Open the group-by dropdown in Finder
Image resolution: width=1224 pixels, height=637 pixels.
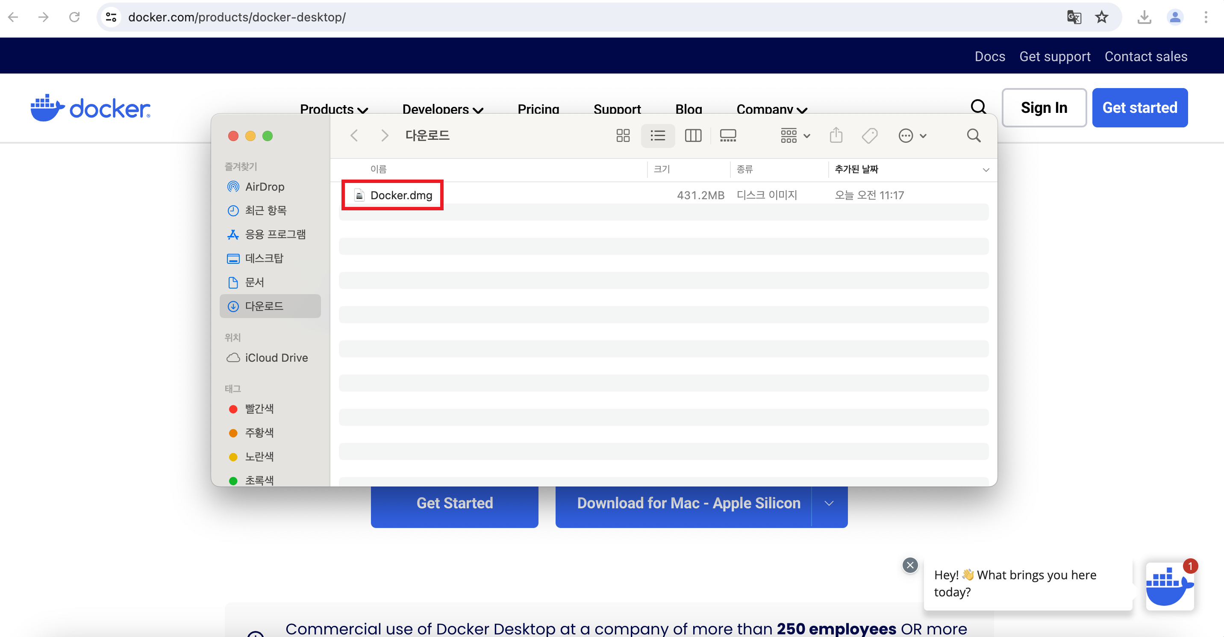795,136
